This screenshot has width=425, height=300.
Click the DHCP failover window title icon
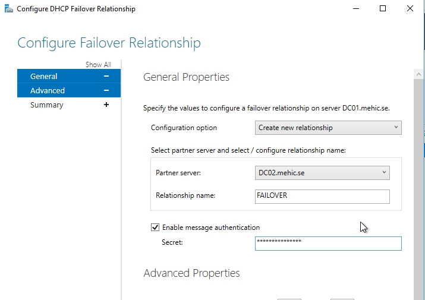8,9
